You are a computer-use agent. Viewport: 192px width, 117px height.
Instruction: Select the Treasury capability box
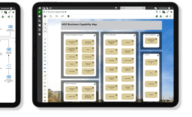point(72,64)
